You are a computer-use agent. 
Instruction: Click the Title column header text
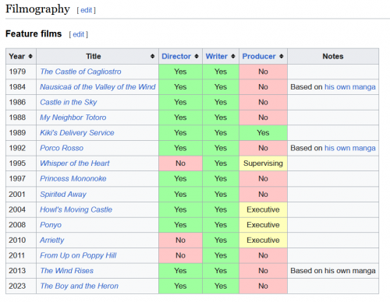click(x=94, y=56)
